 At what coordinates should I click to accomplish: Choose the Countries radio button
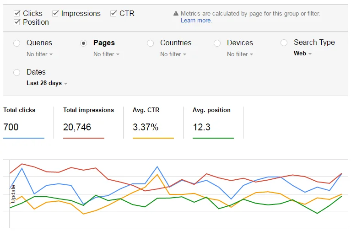(150, 43)
